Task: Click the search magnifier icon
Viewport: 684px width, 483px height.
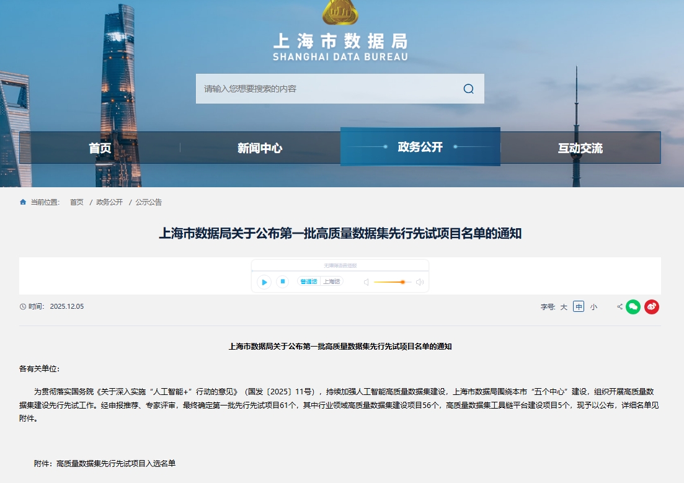Action: (x=468, y=89)
